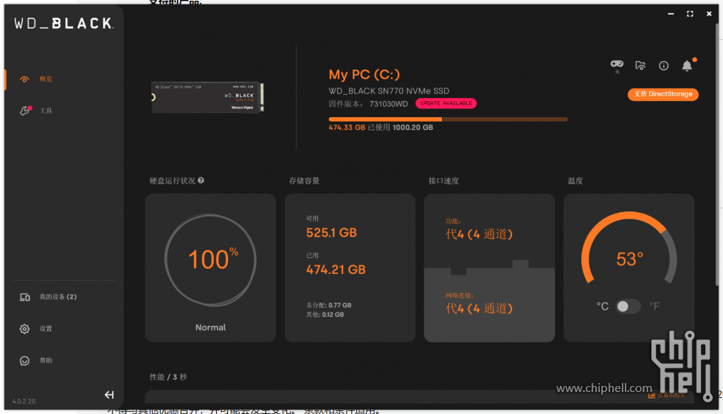Open drive info circle icon

663,66
